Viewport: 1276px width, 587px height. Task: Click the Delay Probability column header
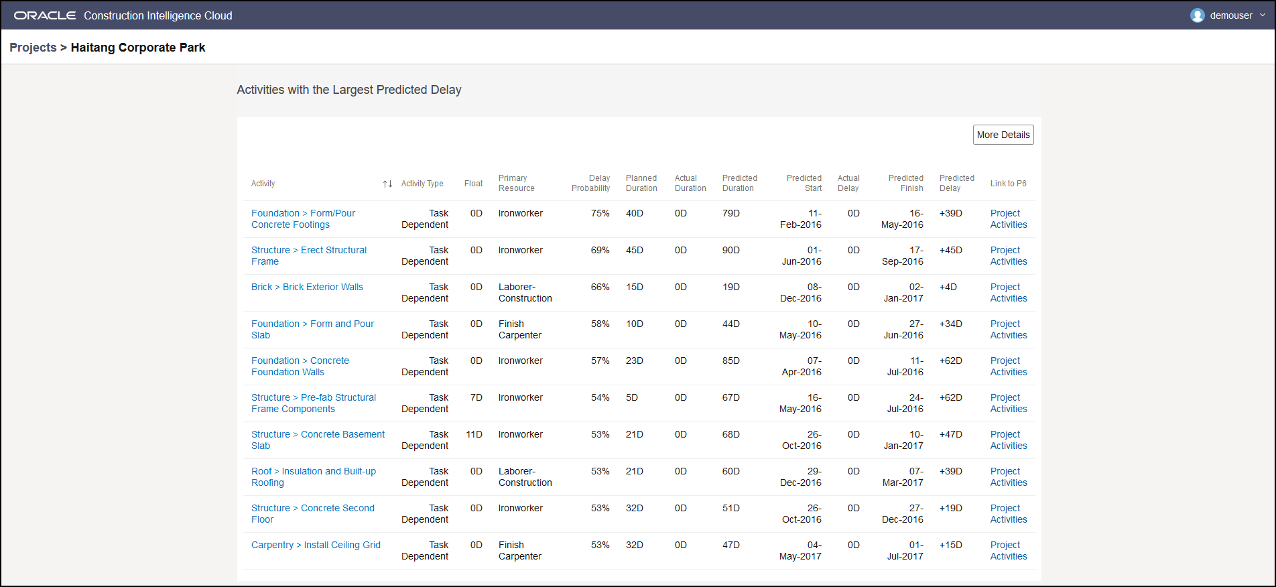click(x=590, y=183)
